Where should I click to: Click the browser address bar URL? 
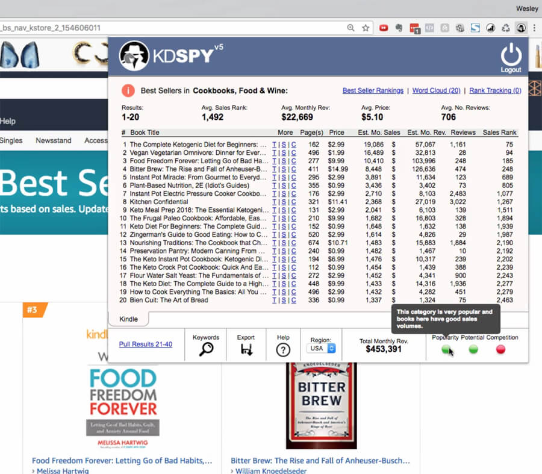[50, 28]
